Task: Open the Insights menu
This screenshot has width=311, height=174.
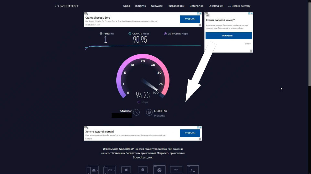Action: 141,6
